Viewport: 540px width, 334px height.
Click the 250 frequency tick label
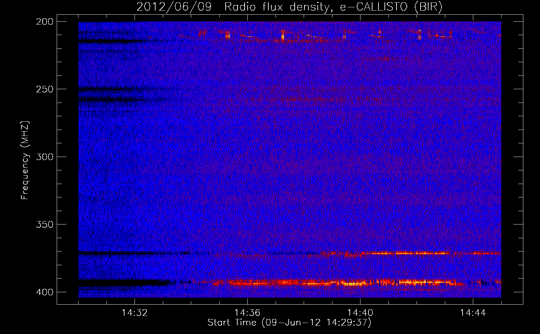coord(45,89)
